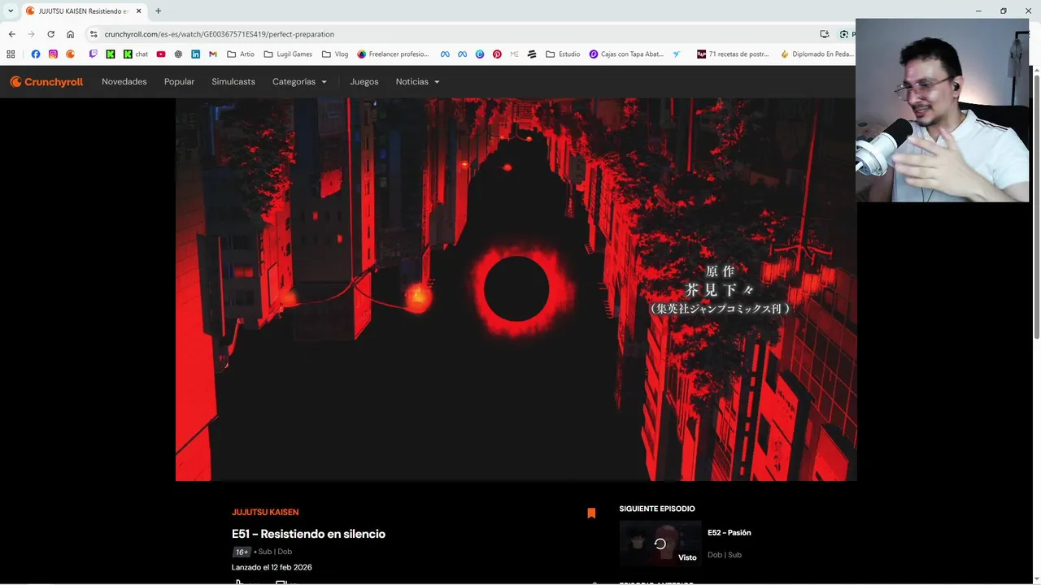View site information icon in address bar
This screenshot has width=1041, height=585.
pyautogui.click(x=94, y=34)
